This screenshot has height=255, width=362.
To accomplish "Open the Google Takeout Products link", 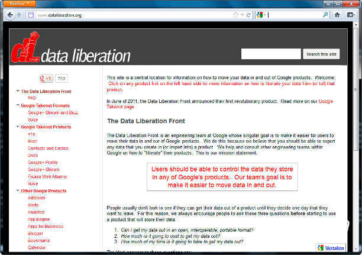I will click(46, 127).
